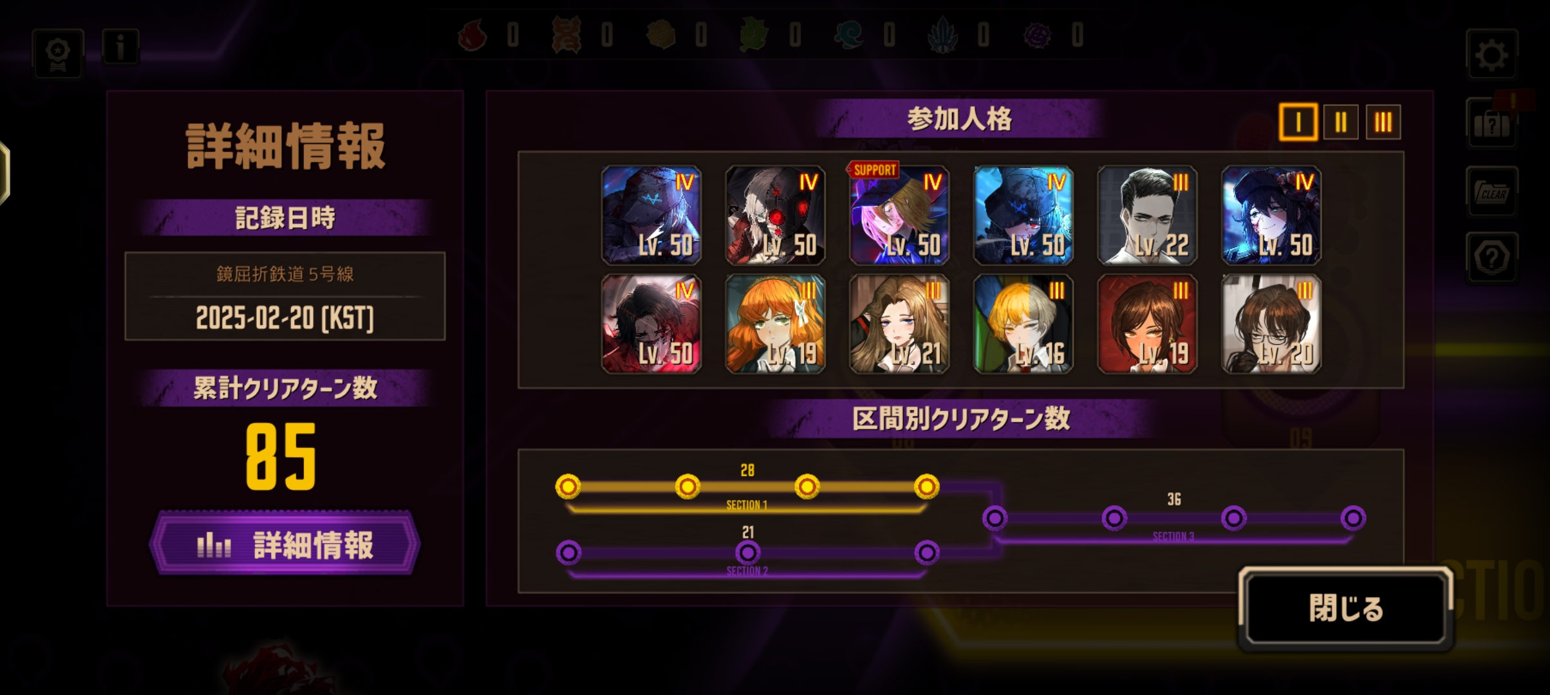Viewport: 1550px width, 695px height.
Task: Open the settings gear icon
Action: pyautogui.click(x=1491, y=55)
